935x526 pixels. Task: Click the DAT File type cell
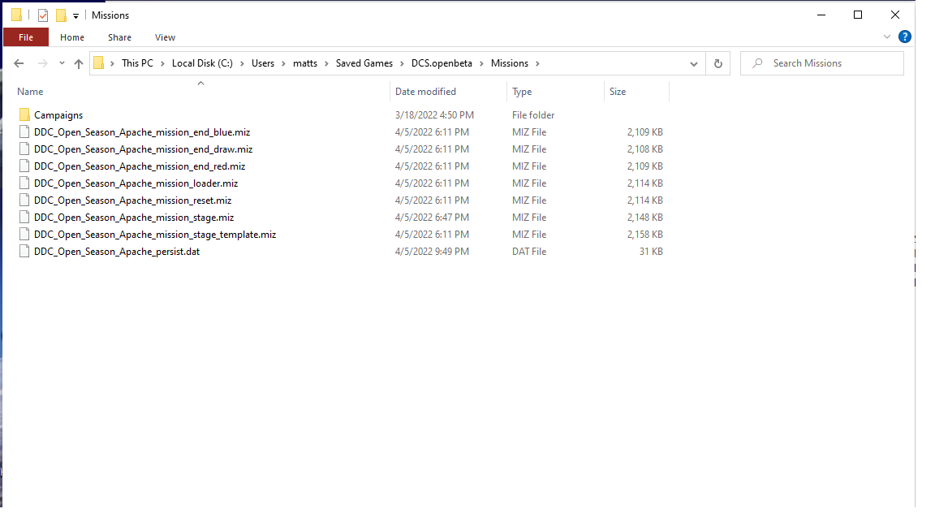tap(529, 252)
